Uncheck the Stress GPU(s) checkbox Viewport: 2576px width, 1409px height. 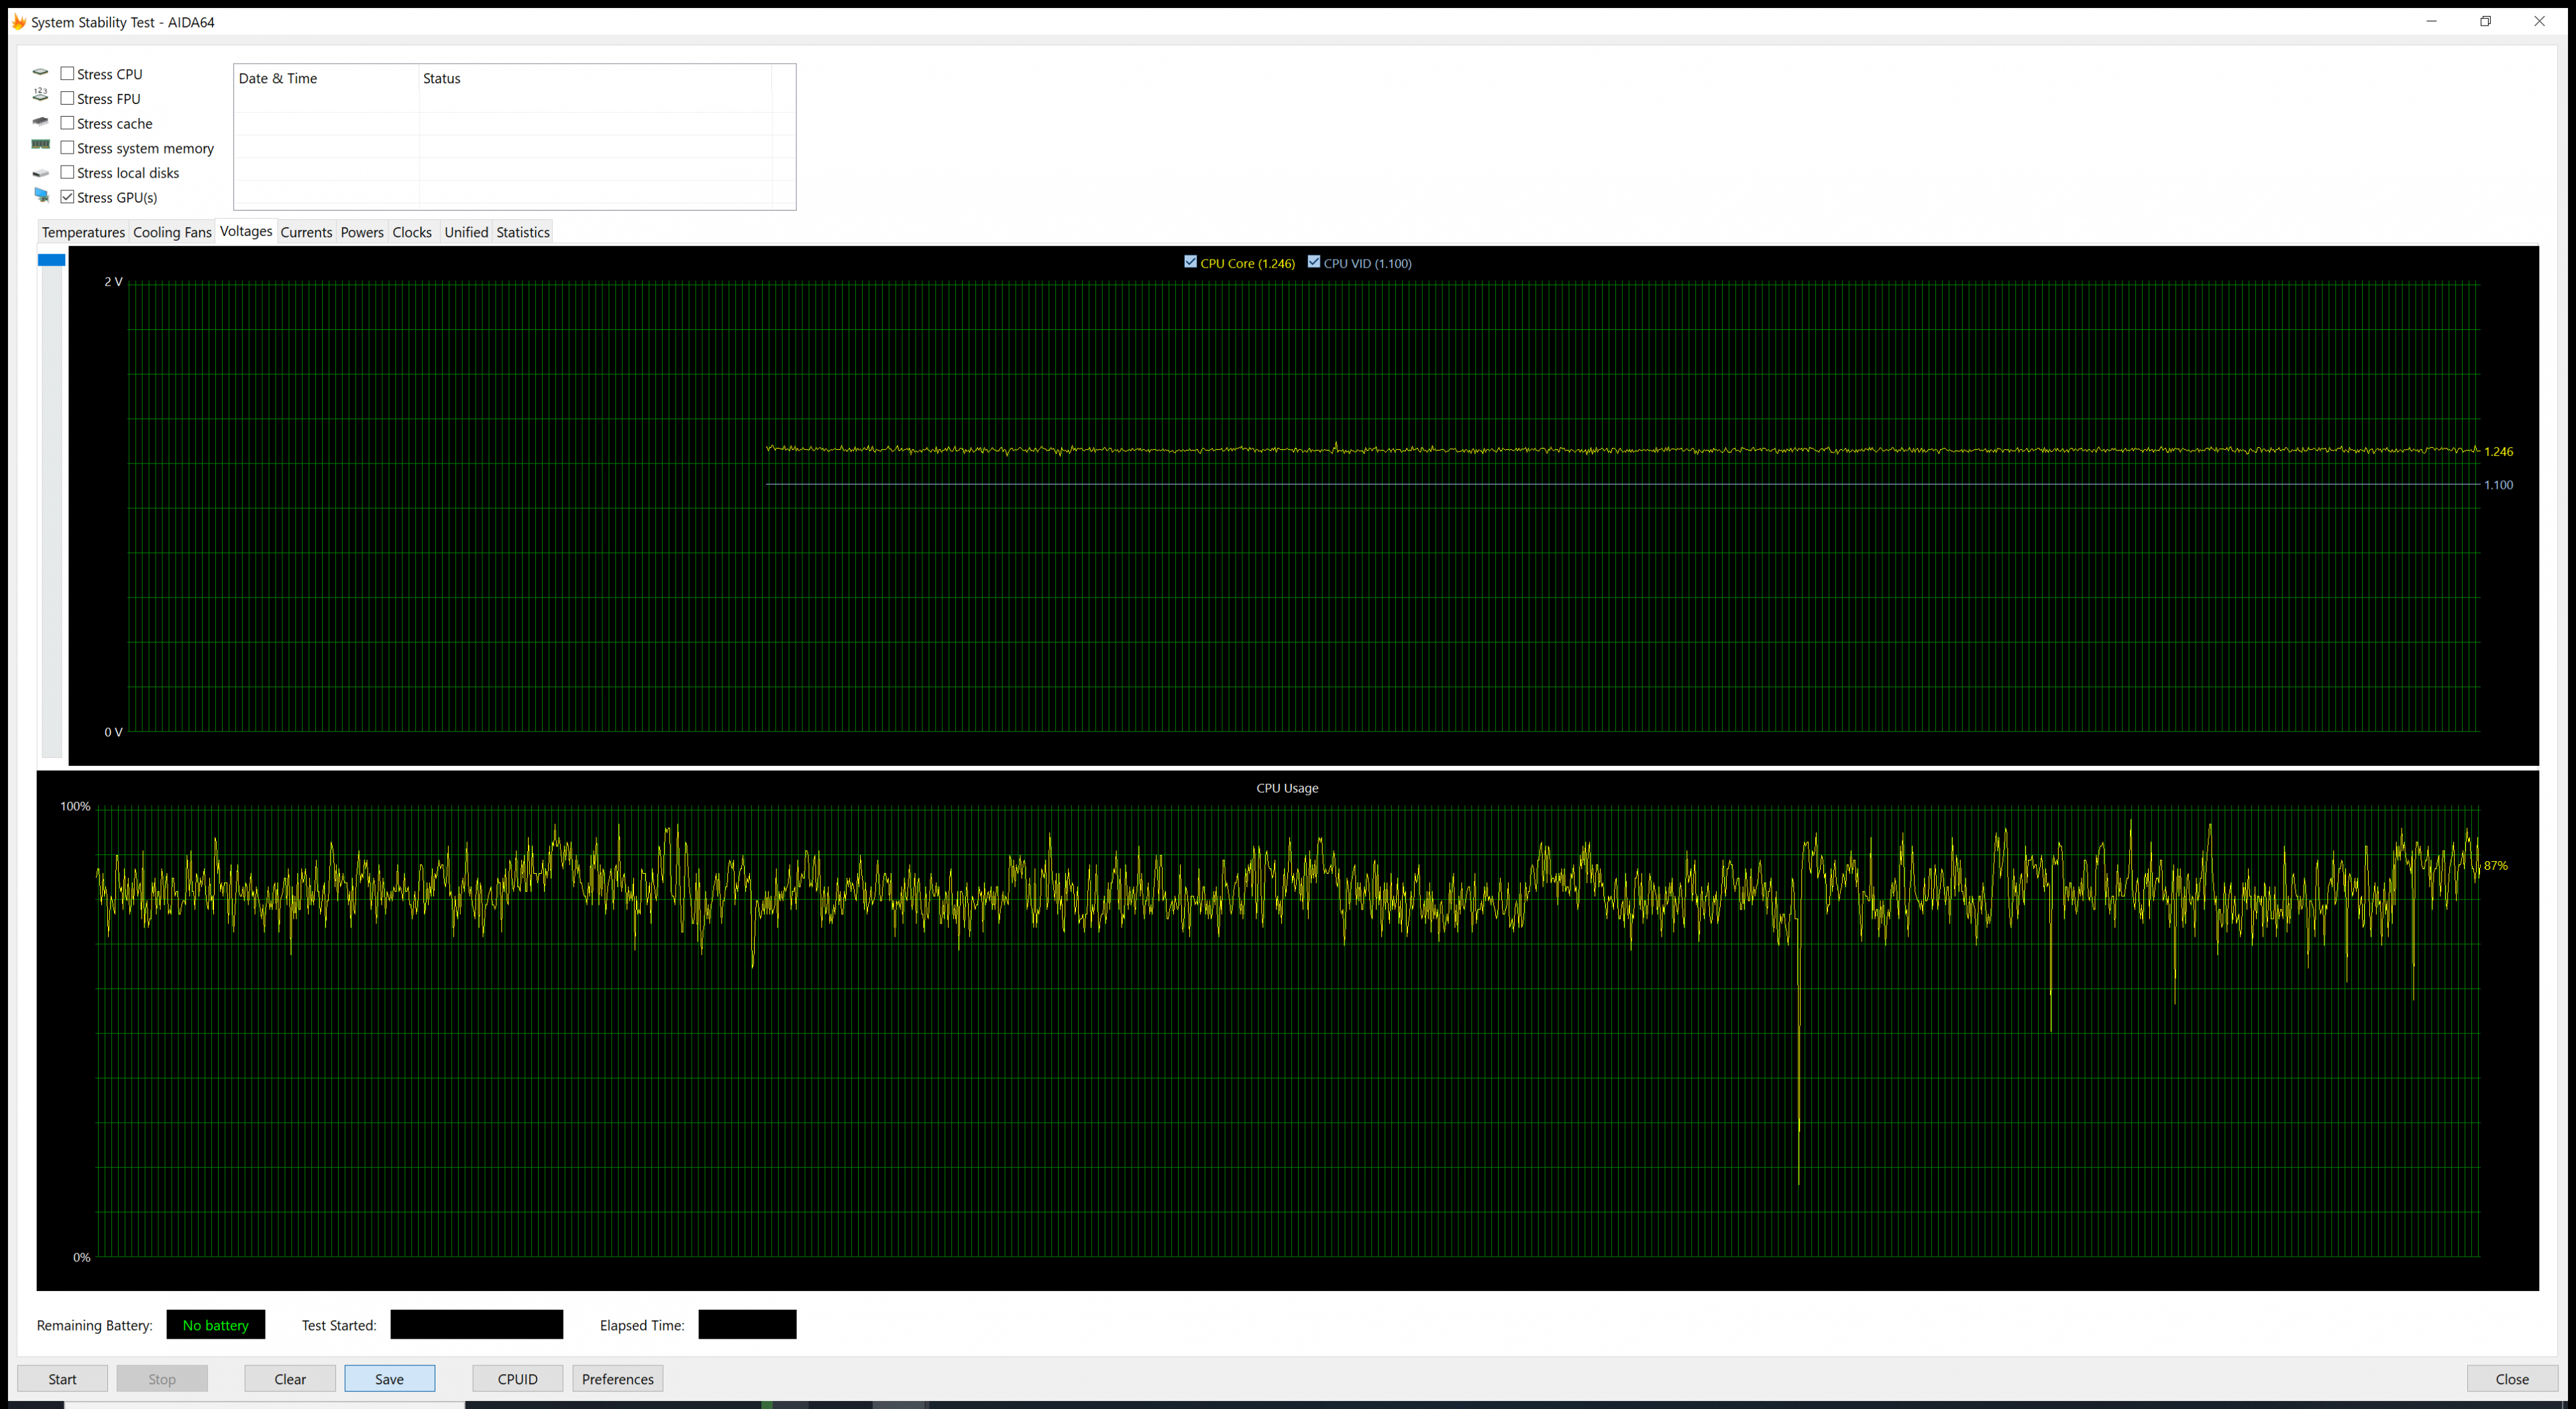point(67,197)
